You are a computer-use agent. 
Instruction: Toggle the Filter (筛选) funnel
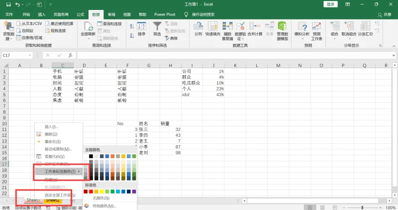(x=157, y=29)
